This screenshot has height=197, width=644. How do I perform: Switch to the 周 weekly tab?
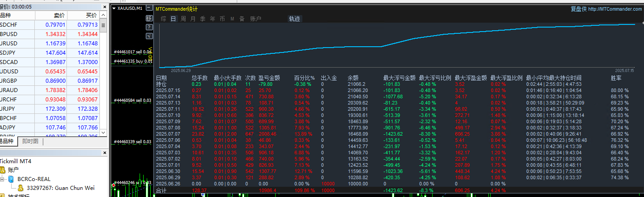coord(183,19)
